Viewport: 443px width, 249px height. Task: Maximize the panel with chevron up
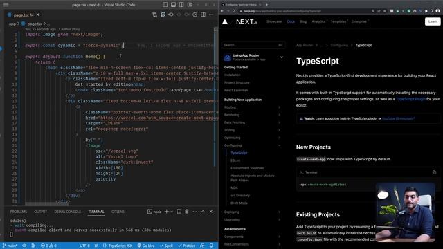203,212
